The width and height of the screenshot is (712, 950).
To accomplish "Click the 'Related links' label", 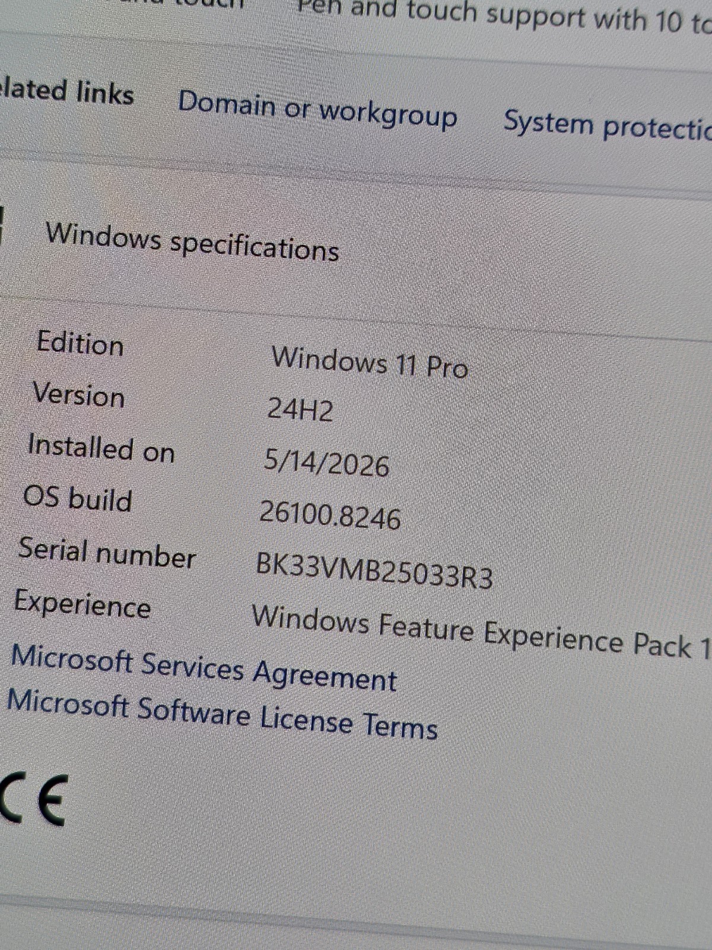I will 66,91.
